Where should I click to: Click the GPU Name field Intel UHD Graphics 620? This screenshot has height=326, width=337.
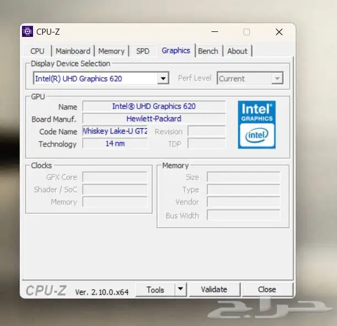click(154, 106)
